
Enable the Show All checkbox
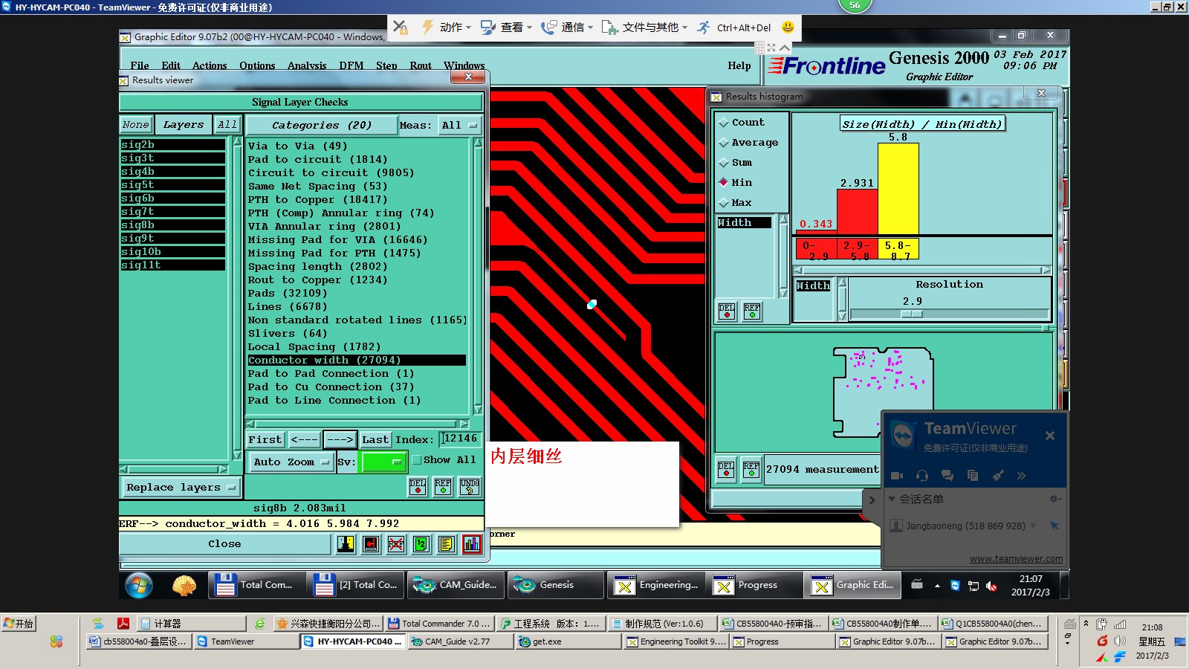[x=417, y=460]
